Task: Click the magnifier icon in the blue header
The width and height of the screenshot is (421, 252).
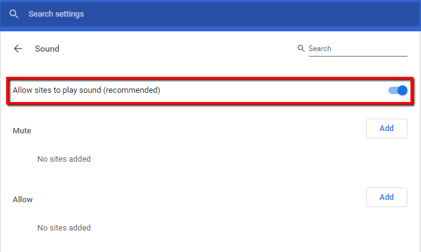Action: pos(14,14)
